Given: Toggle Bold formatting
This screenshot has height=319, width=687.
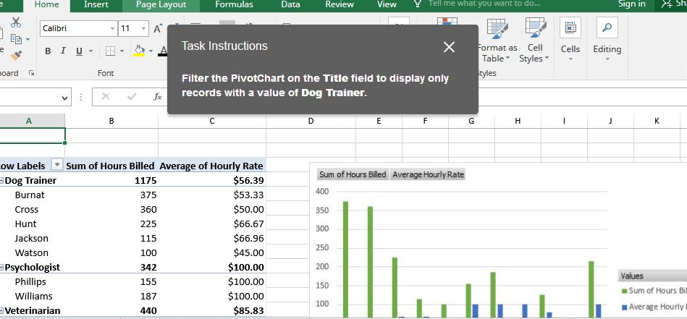Looking at the screenshot, I should (48, 51).
